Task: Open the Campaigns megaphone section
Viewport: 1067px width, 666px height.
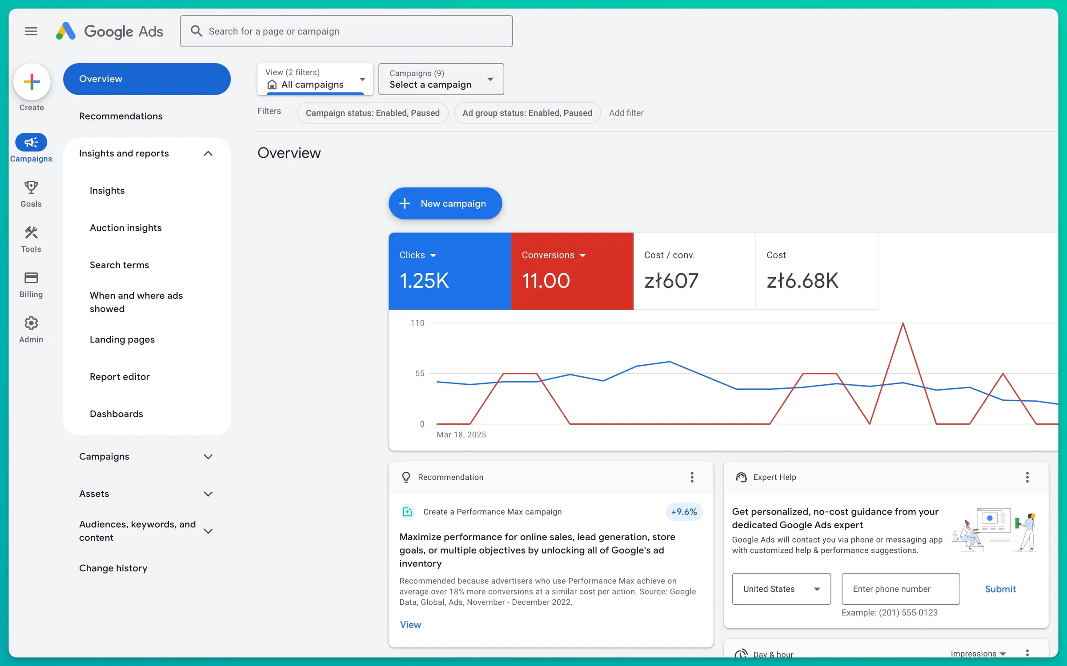Action: tap(31, 148)
